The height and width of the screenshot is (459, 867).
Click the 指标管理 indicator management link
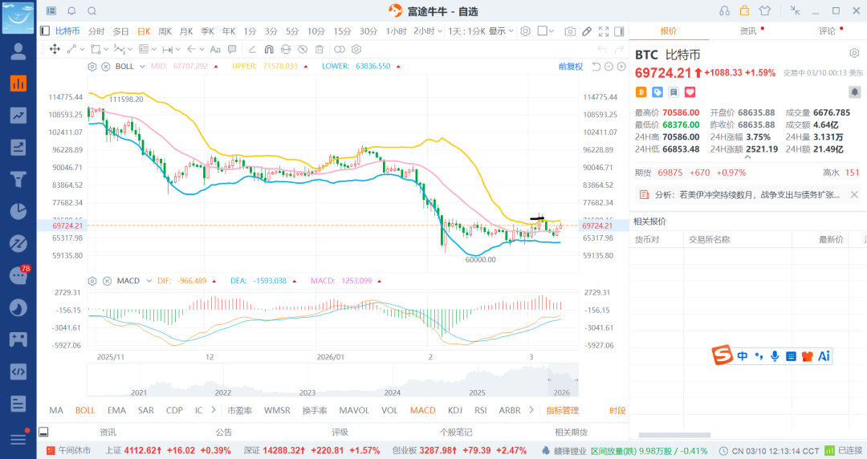(x=562, y=410)
